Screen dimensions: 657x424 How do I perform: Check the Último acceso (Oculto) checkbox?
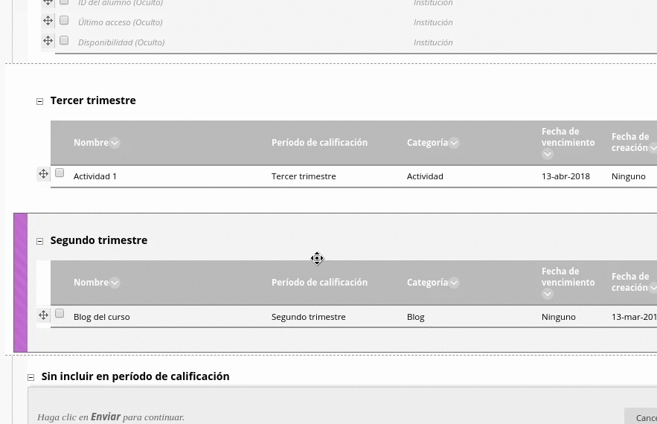(x=64, y=21)
